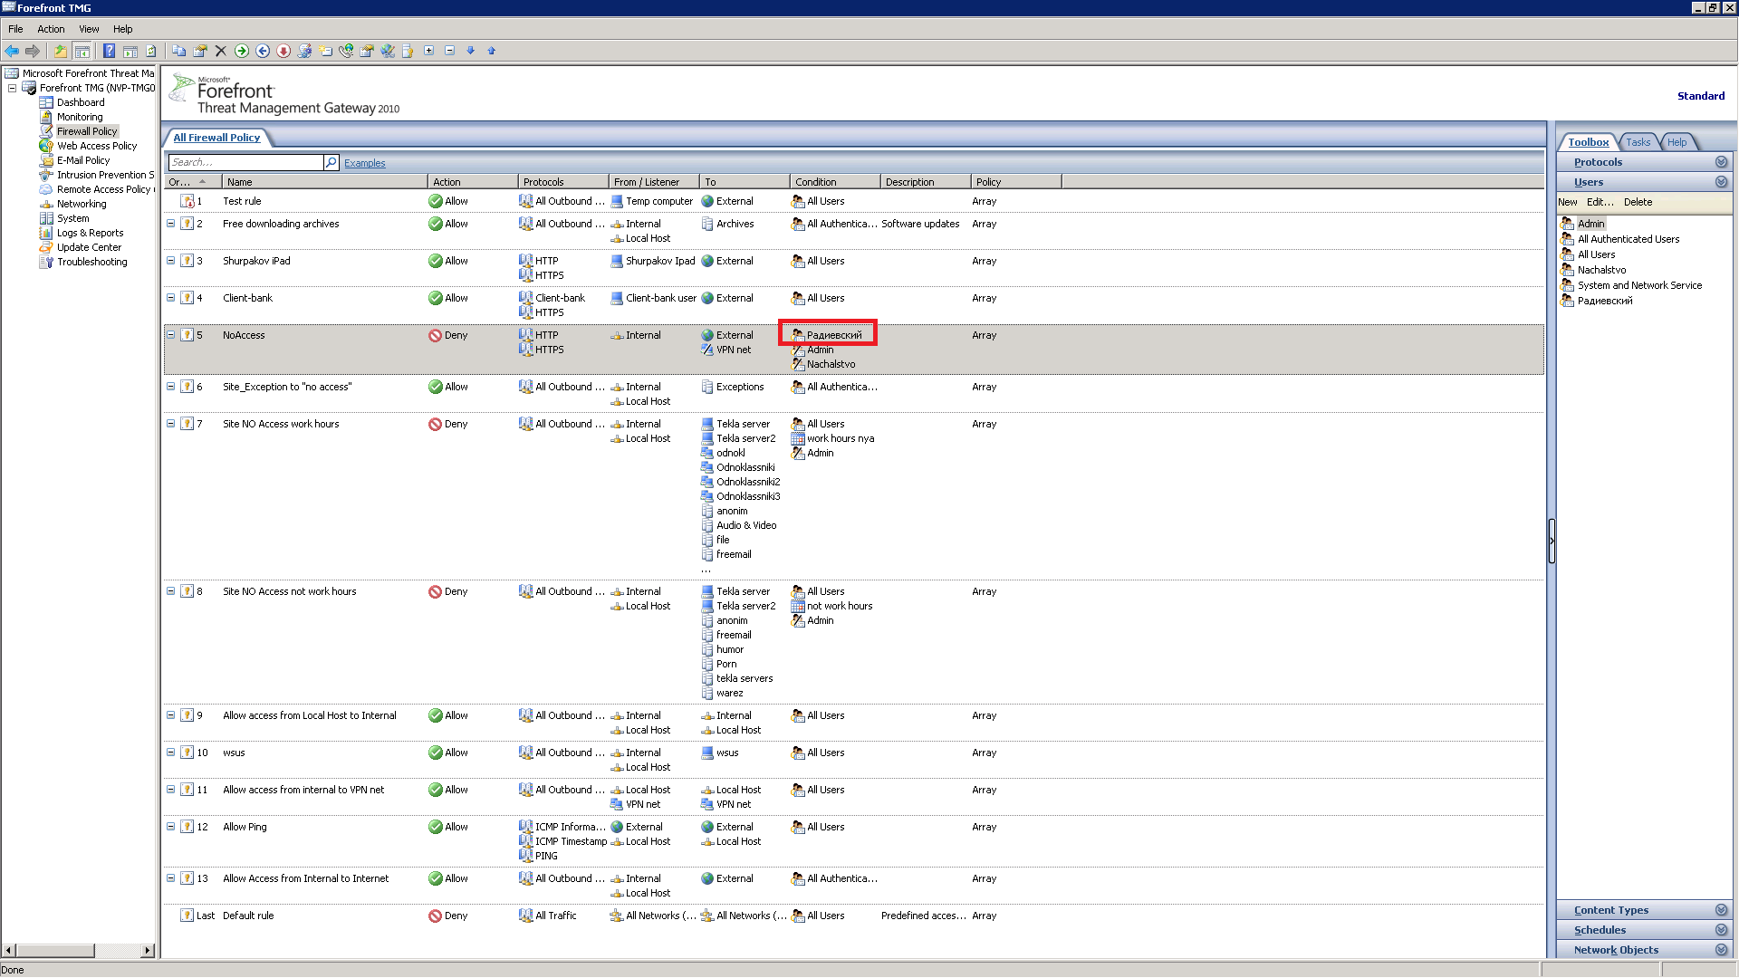This screenshot has width=1739, height=978.
Task: Collapse rule 7 Site NO Access work hours
Action: 170,424
